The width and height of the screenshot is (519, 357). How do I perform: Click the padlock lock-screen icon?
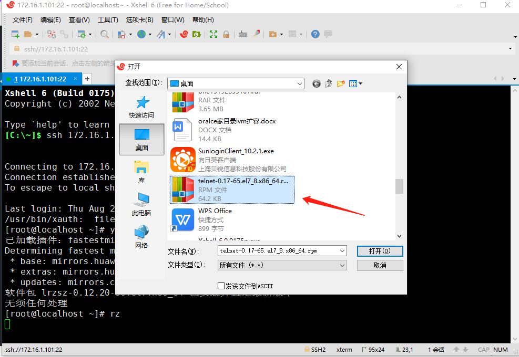coord(226,34)
